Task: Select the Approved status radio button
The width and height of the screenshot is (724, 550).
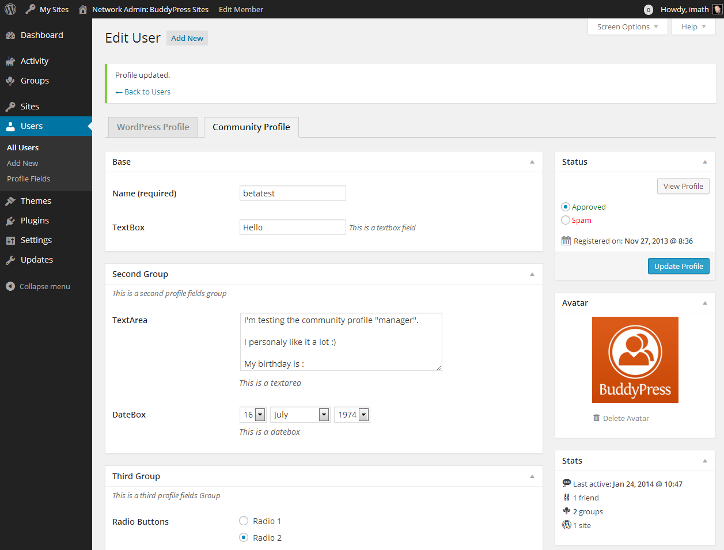Action: tap(566, 207)
